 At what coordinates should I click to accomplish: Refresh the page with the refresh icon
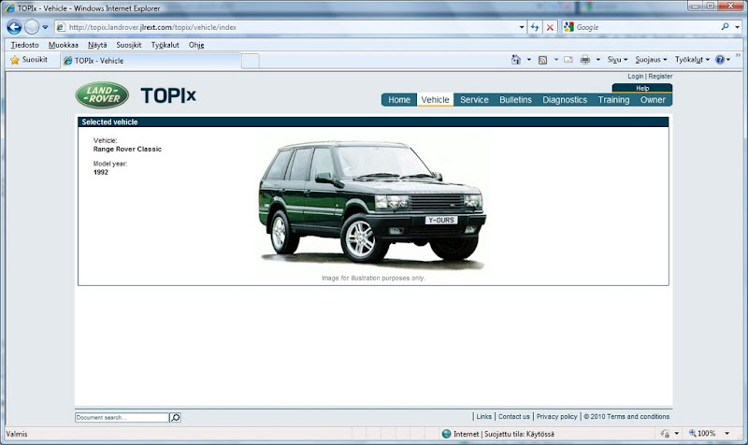(x=535, y=27)
